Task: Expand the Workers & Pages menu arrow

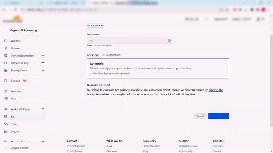Action: pyautogui.click(x=43, y=109)
